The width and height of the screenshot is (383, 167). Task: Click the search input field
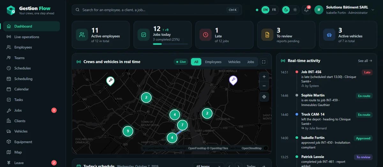coord(157,10)
